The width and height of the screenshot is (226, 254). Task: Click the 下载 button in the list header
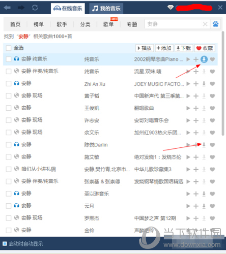[x=184, y=48]
